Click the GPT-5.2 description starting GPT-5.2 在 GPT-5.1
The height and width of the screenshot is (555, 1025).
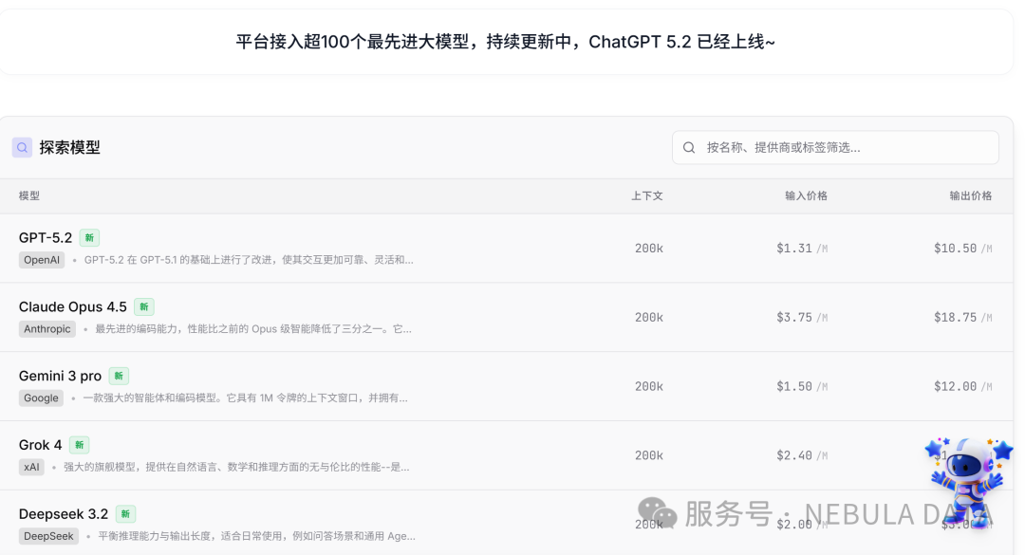[249, 260]
